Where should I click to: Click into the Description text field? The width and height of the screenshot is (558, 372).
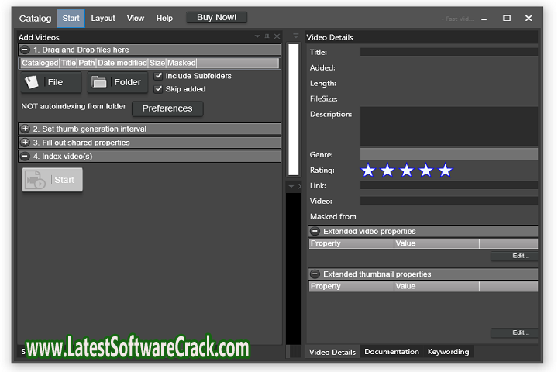[448, 126]
